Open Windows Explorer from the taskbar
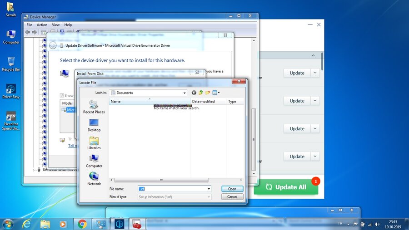 pyautogui.click(x=45, y=224)
